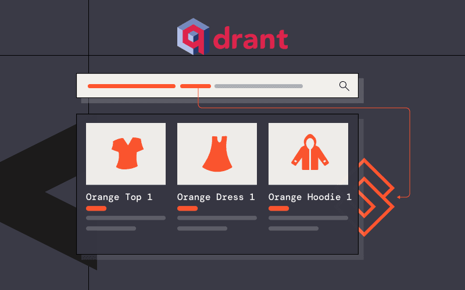465x290 pixels.
Task: Click the orange pill under Orange Dress 1
Action: (x=187, y=208)
